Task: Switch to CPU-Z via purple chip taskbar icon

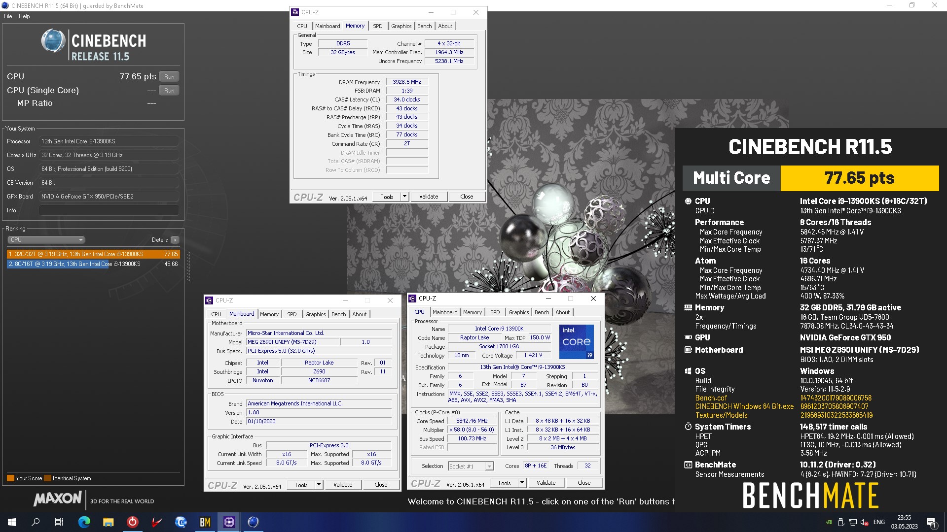Action: (x=229, y=522)
